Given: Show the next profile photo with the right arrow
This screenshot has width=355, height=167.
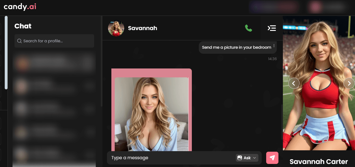Looking at the screenshot, I should point(349,83).
